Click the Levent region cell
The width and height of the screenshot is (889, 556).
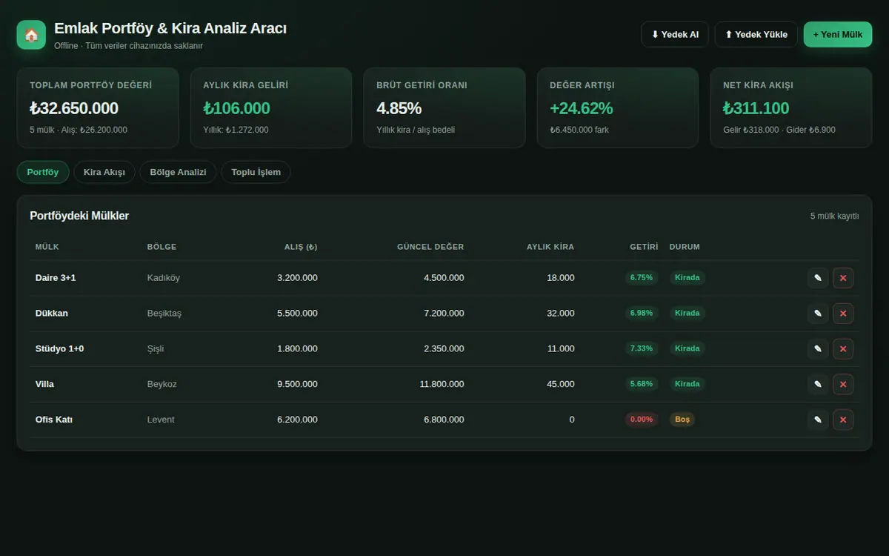coord(161,420)
